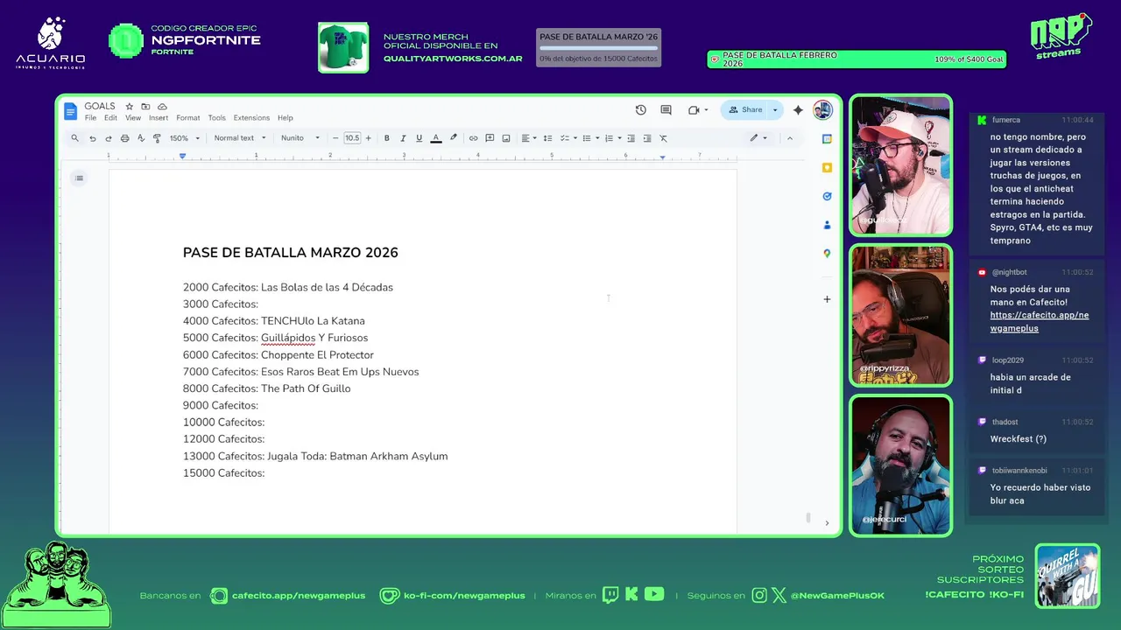This screenshot has width=1121, height=630.
Task: Open the meeting options arrow by the camera
Action: point(706,110)
